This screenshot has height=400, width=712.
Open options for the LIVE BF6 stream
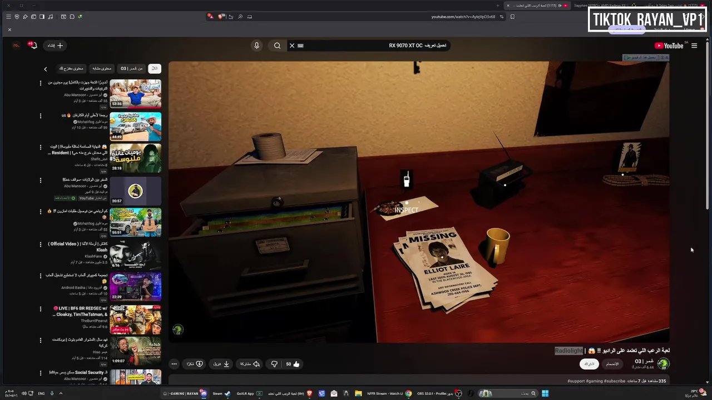(x=40, y=309)
